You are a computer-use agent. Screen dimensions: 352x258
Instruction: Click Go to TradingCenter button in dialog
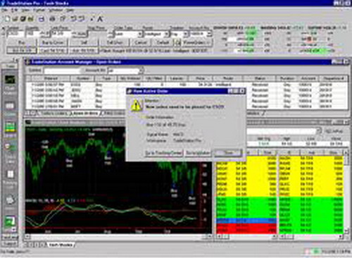(163, 153)
